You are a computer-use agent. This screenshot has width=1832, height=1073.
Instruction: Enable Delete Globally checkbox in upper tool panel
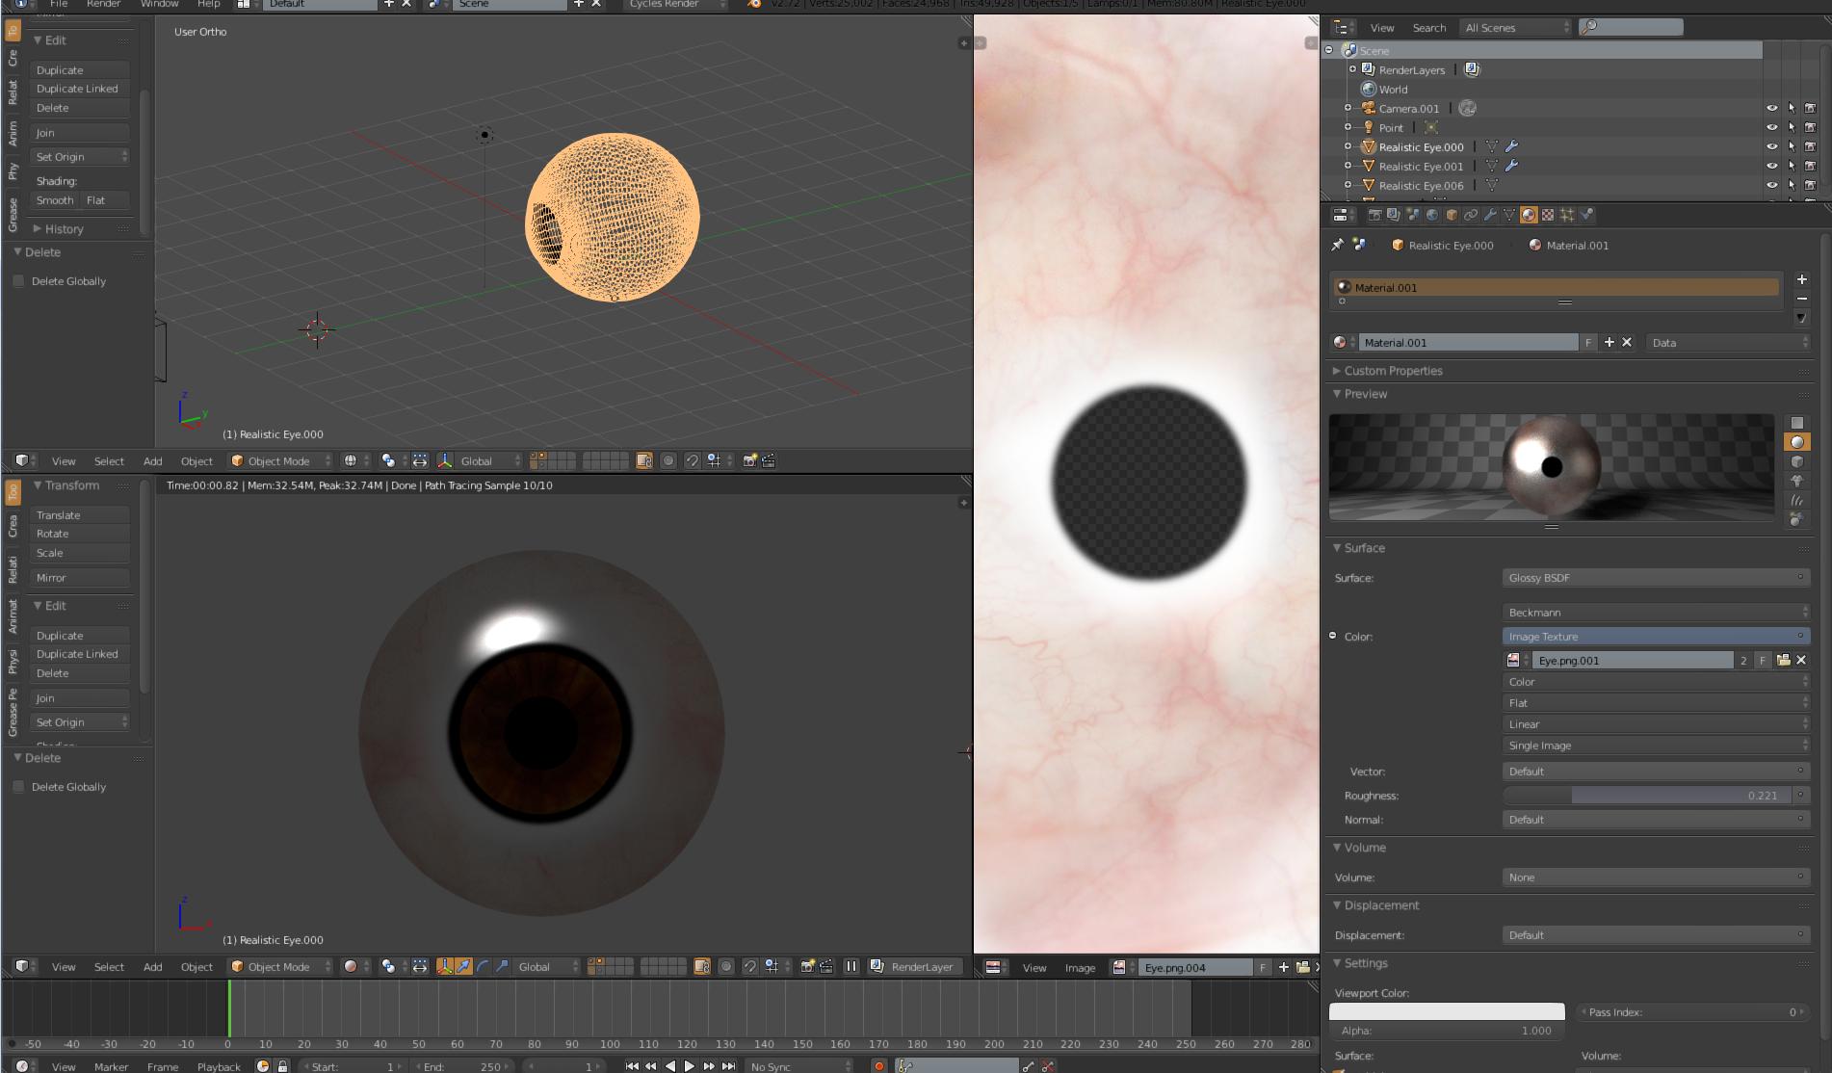coord(18,281)
